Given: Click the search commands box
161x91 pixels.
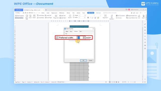Looking at the screenshot, I should click(110, 13).
